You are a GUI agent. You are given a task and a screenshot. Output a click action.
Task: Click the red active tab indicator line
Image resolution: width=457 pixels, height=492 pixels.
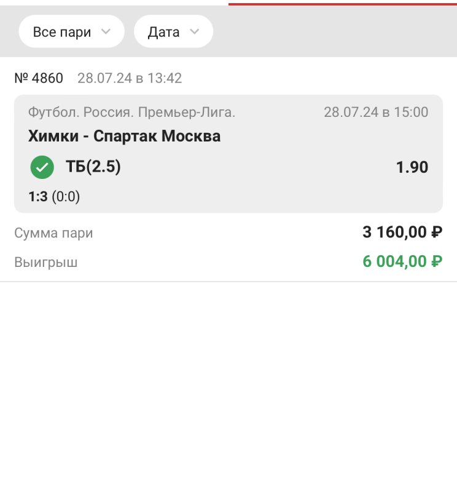(x=342, y=3)
